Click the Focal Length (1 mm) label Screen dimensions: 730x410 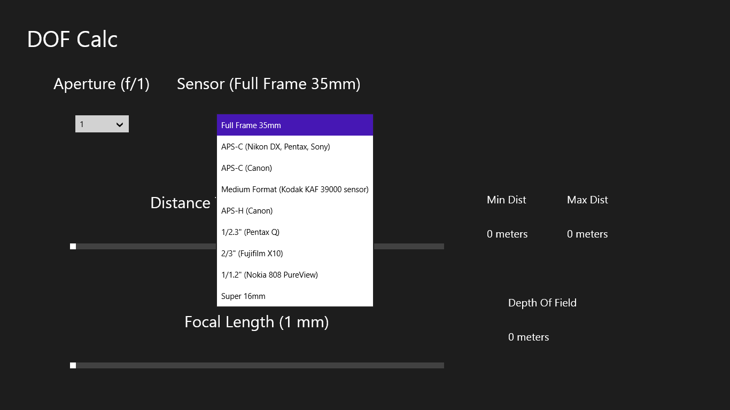coord(257,322)
